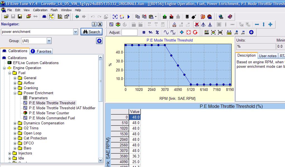The image size is (285, 167).
Task: Click the navigator scrollbar up arrow
Action: (101, 58)
